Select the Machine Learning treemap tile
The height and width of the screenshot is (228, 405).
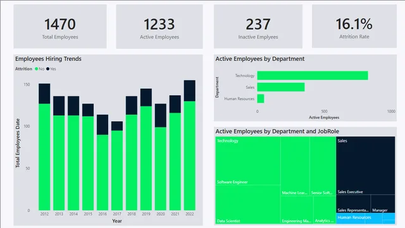pos(296,166)
